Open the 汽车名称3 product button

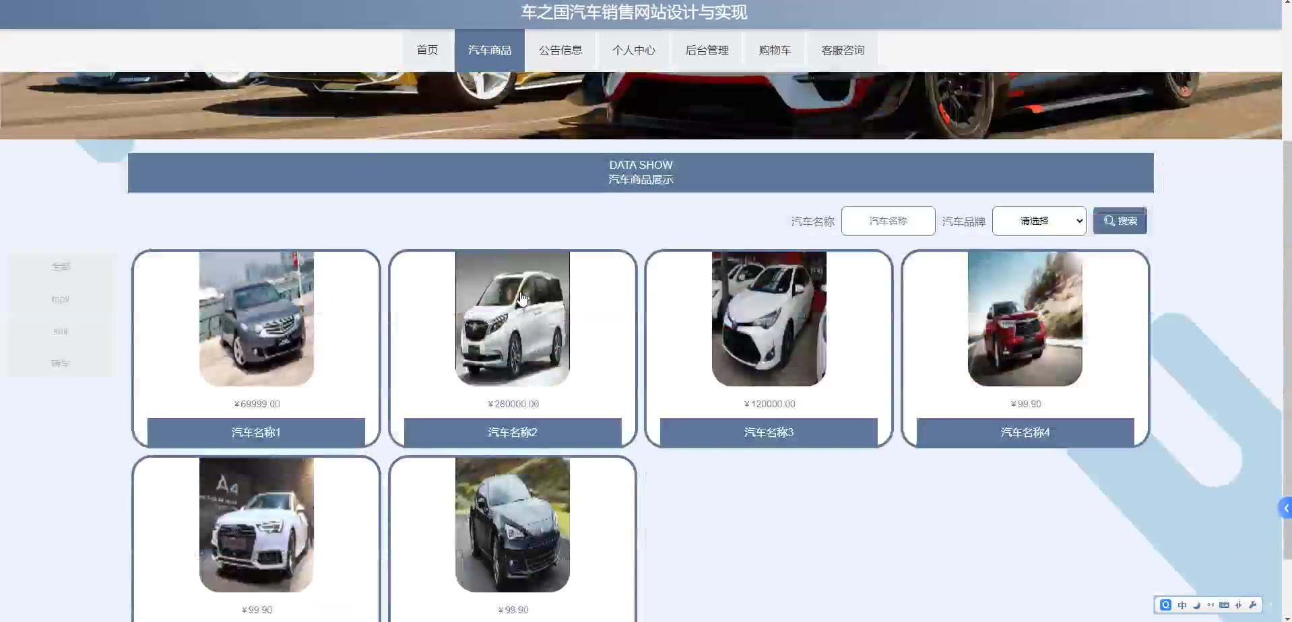769,432
